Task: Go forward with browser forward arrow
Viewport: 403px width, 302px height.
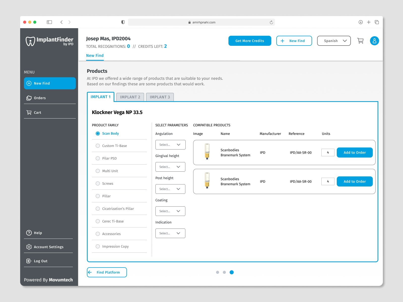Action: (x=70, y=22)
